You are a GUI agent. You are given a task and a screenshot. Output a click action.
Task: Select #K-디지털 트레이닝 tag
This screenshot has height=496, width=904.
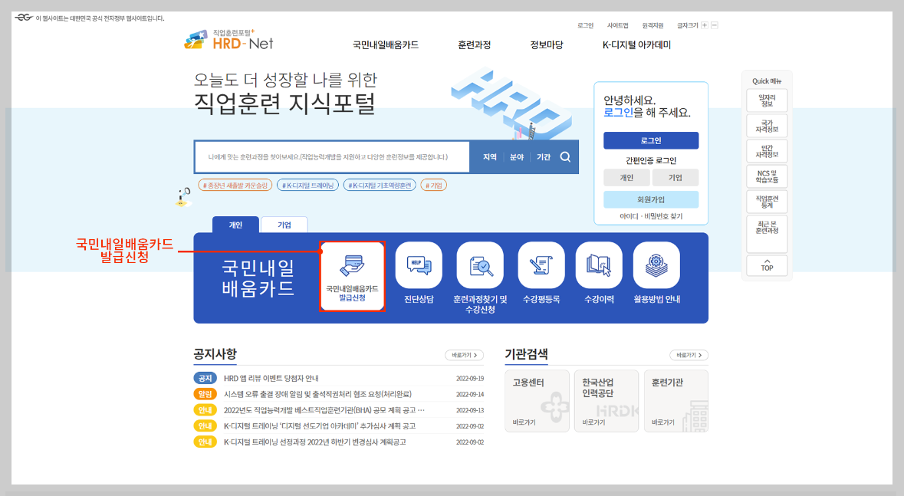308,185
